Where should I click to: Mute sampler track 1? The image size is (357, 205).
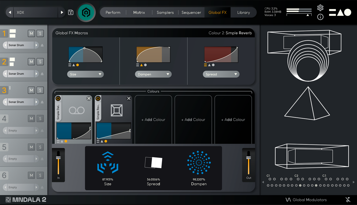31,33
